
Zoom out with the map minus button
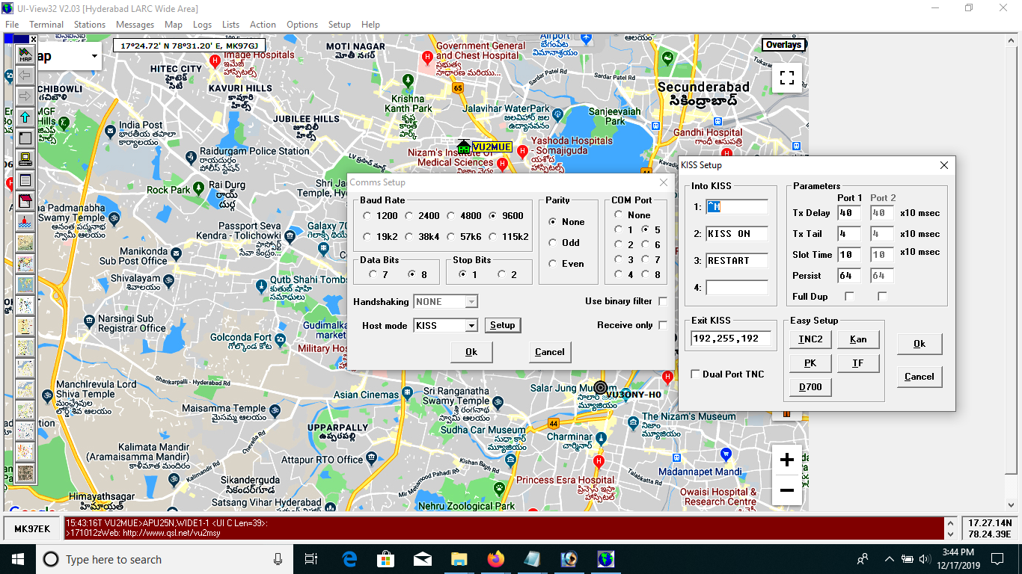786,490
